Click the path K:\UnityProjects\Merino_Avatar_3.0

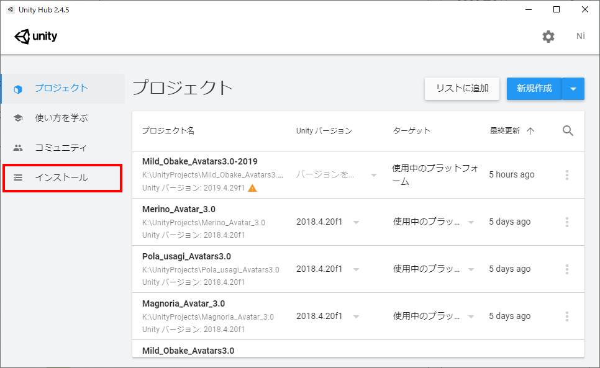204,222
